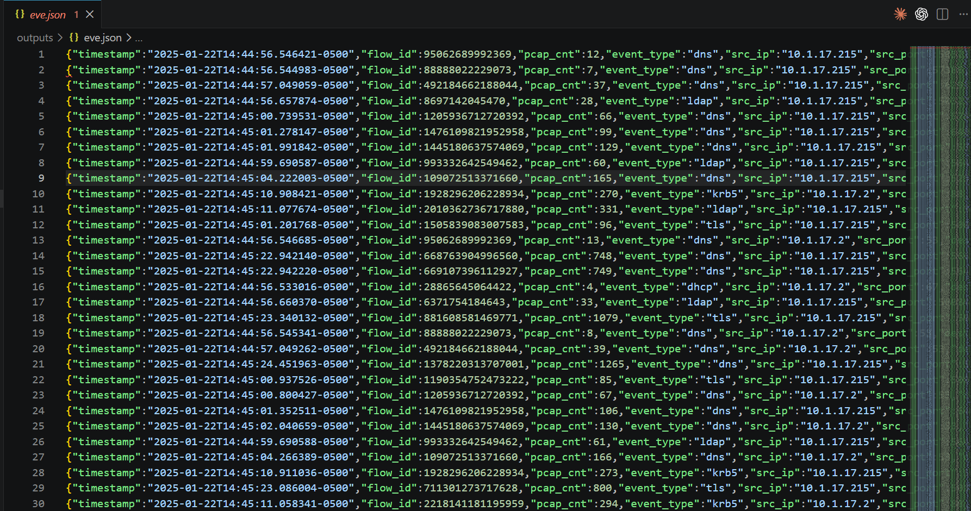Image resolution: width=971 pixels, height=511 pixels.
Task: Split the editor to the right
Action: pyautogui.click(x=943, y=14)
